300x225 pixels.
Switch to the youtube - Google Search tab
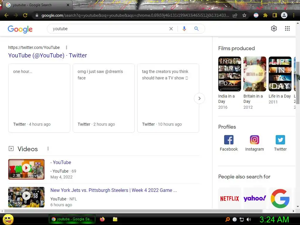point(36,5)
